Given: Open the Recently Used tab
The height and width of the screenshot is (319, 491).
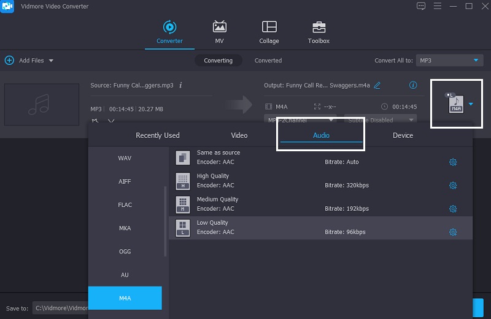Looking at the screenshot, I should tap(158, 135).
